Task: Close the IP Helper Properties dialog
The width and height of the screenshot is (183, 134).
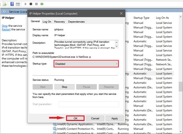Action: [121, 14]
